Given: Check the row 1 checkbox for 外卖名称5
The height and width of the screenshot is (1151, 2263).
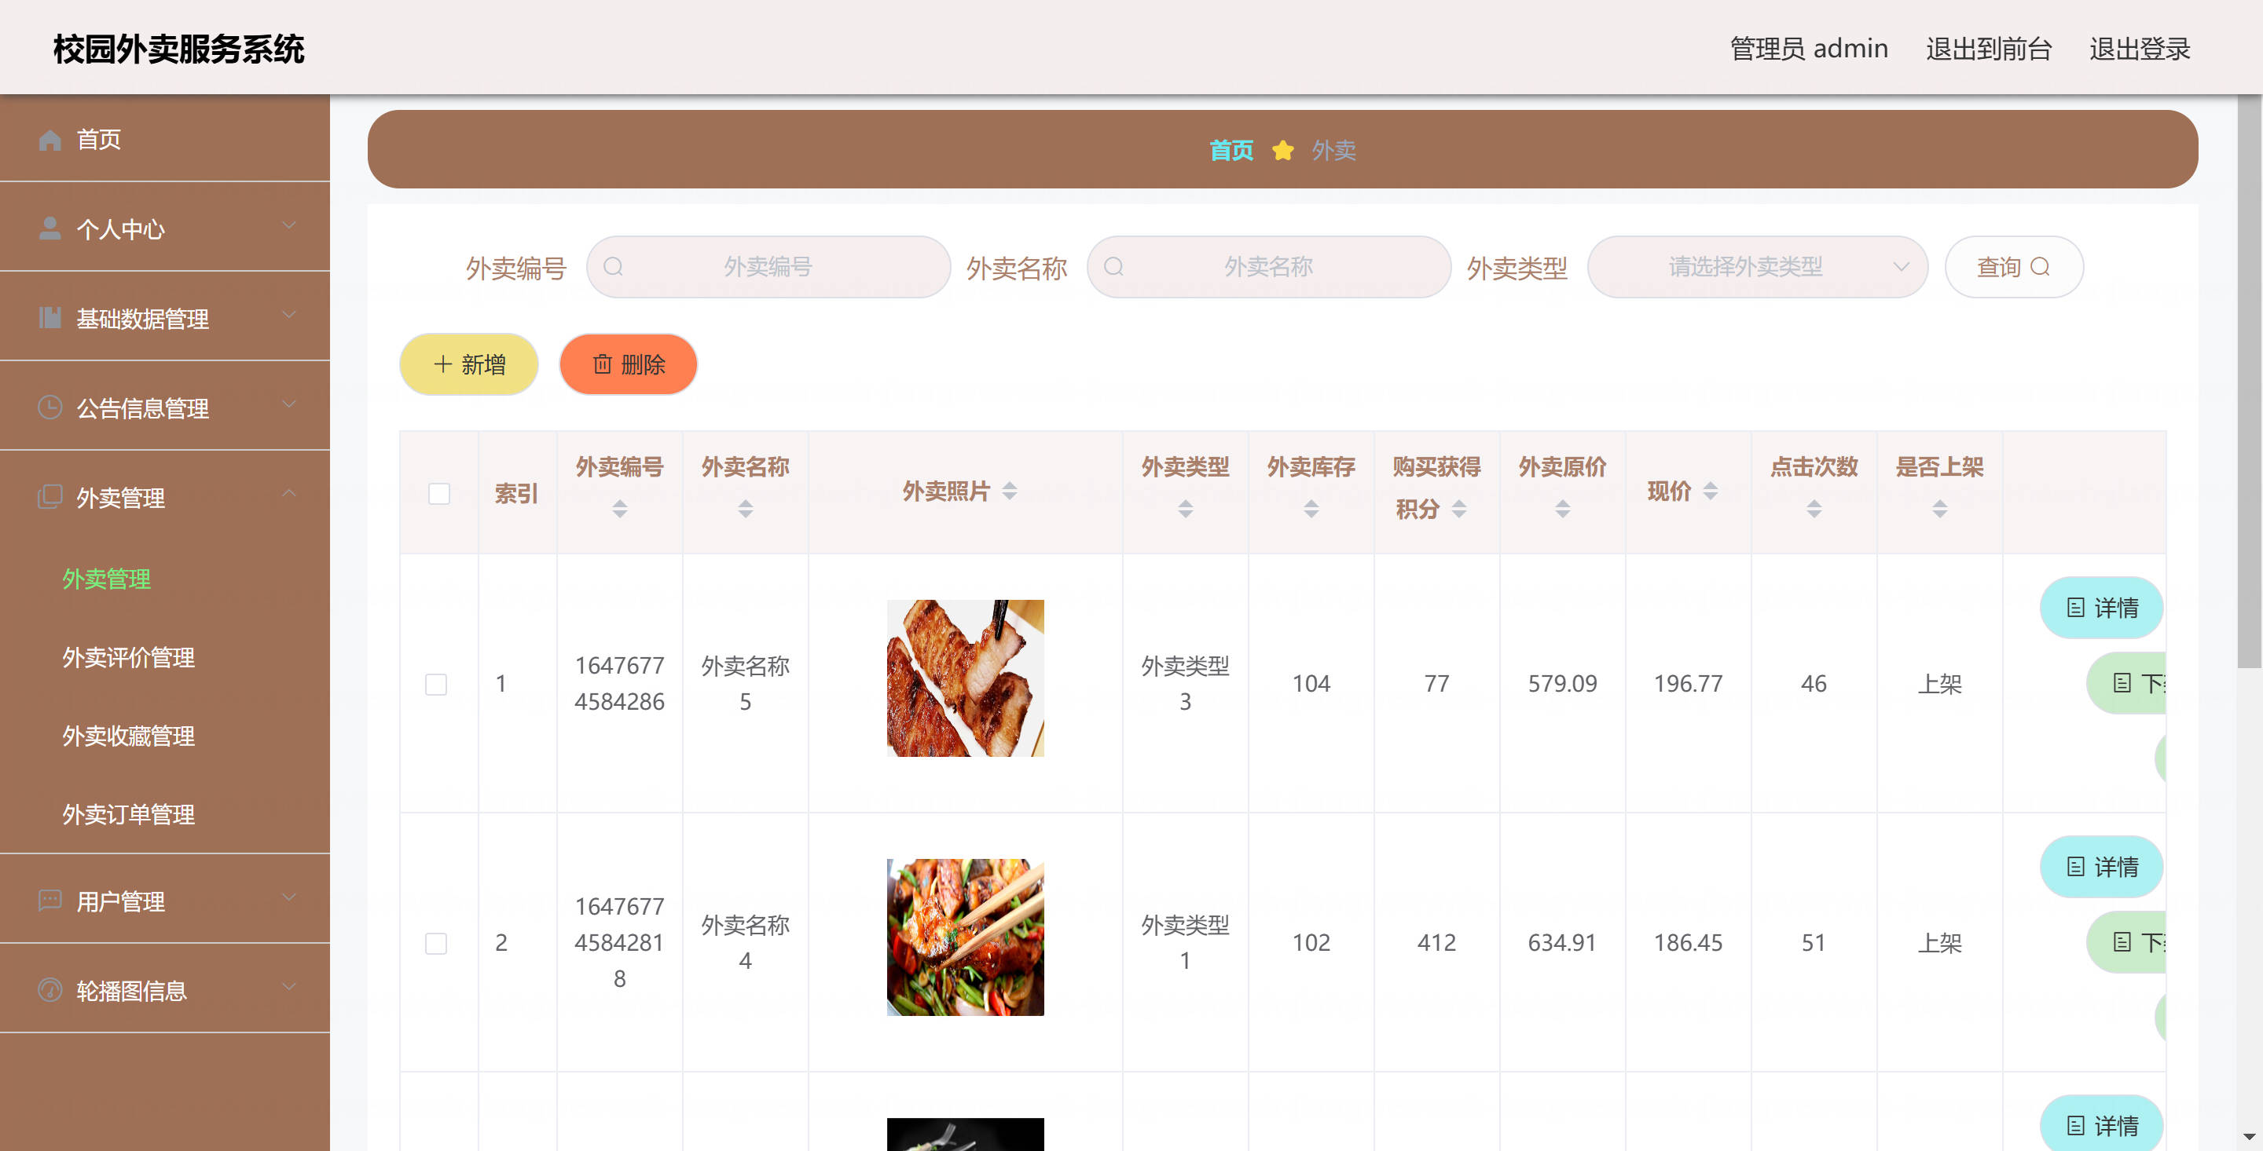Looking at the screenshot, I should click(x=437, y=684).
